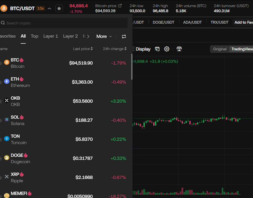Click the OKB +3.20% change value
The height and width of the screenshot is (198, 253).
pos(118,101)
